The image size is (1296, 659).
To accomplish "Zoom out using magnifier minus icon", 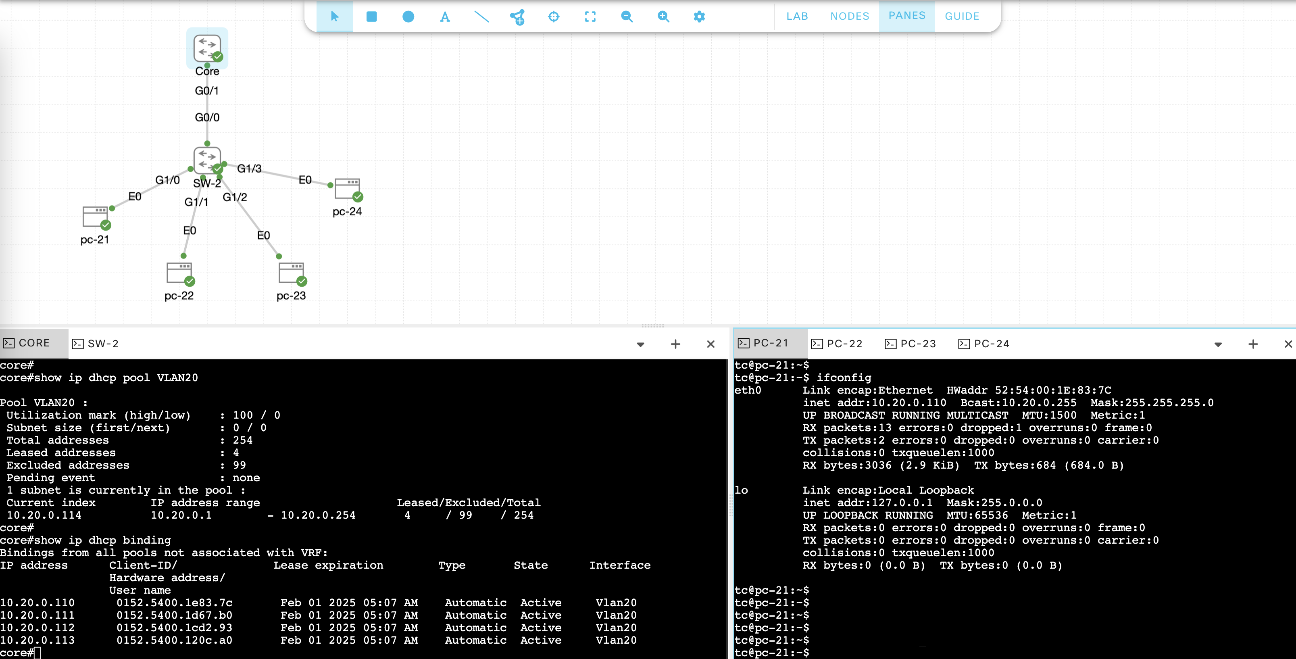I will tap(626, 17).
